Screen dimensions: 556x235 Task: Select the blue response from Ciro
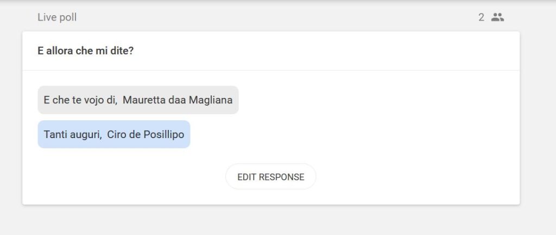(114, 134)
